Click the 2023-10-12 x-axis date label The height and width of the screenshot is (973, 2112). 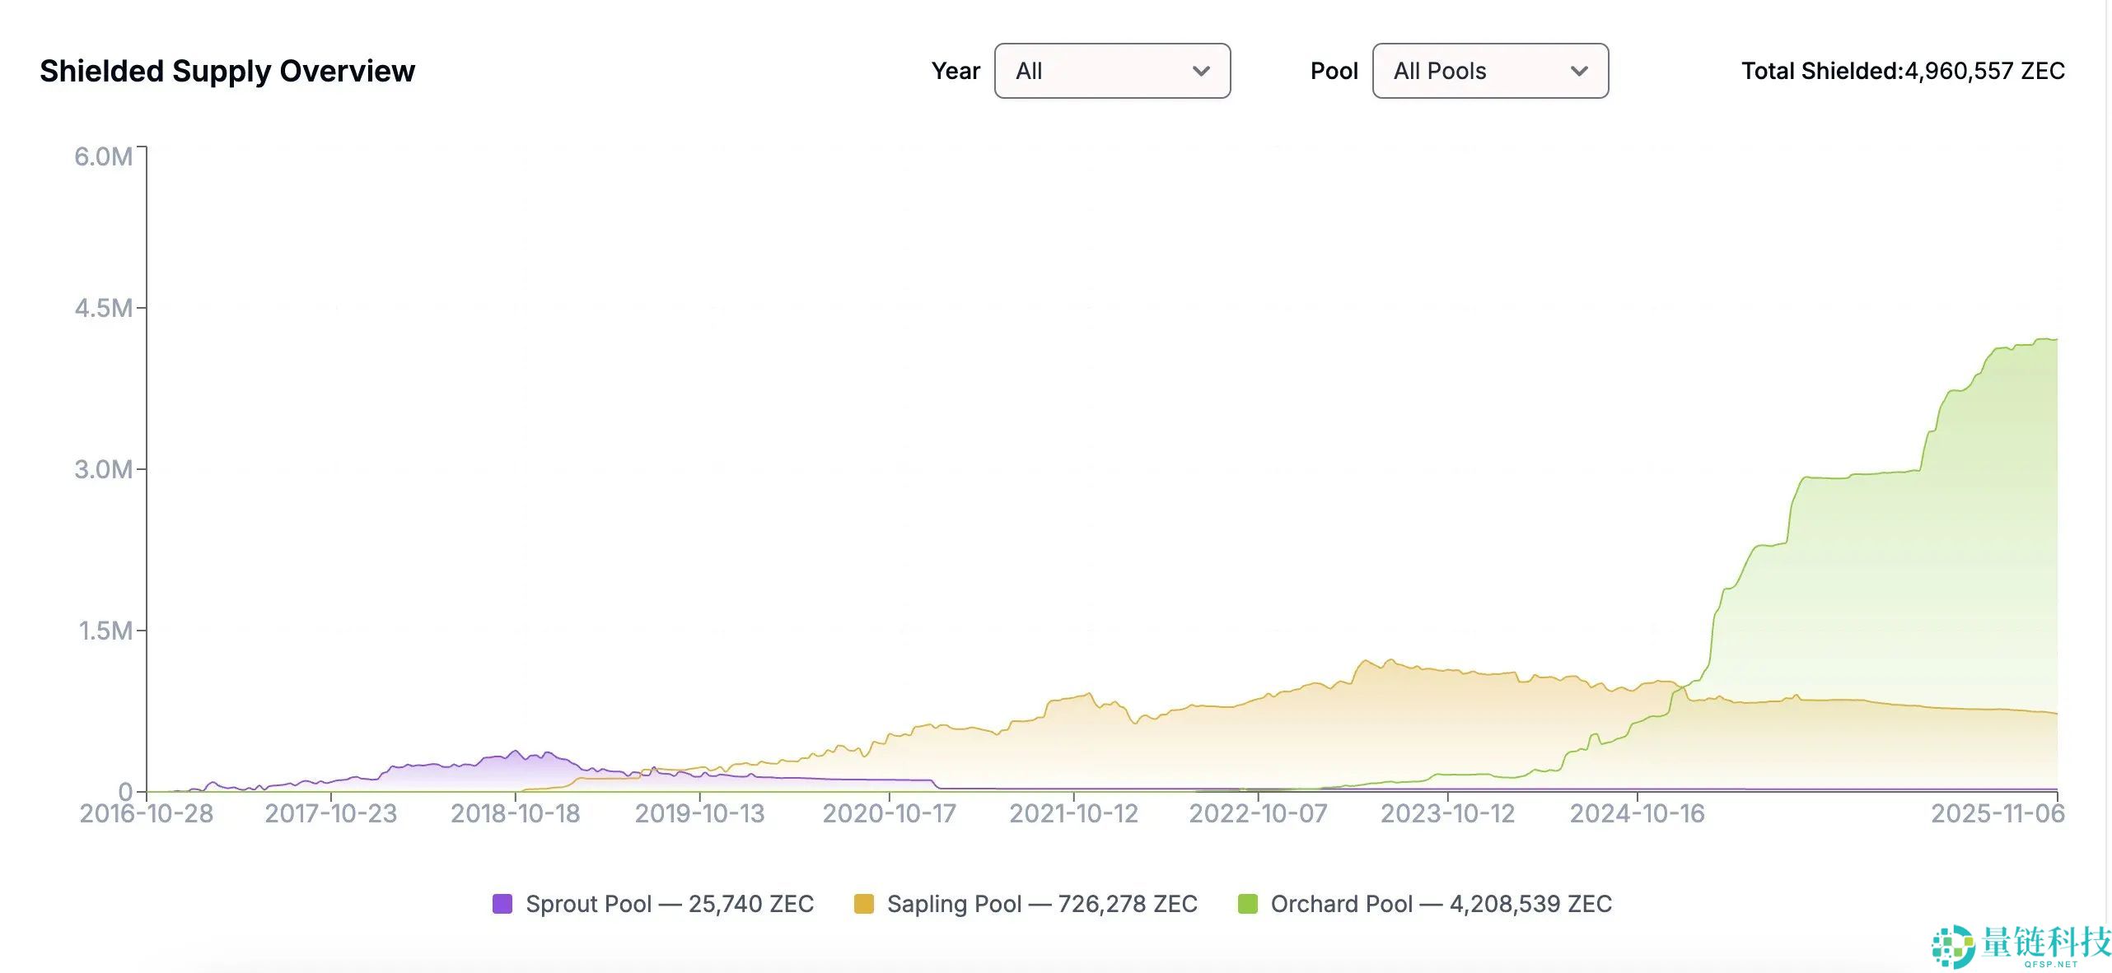[x=1447, y=813]
